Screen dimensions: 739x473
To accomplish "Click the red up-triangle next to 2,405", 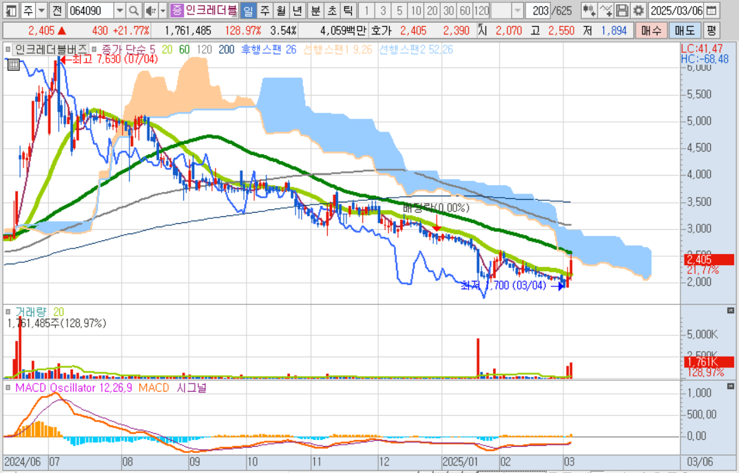I will pyautogui.click(x=61, y=30).
